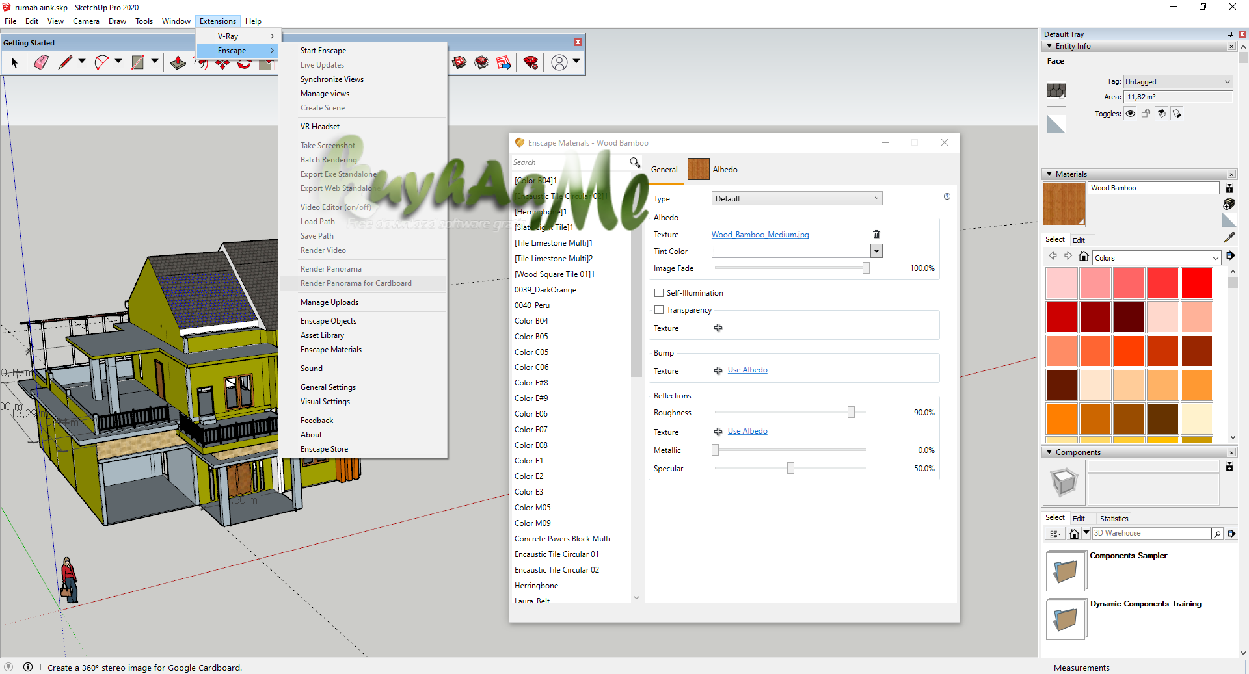The image size is (1249, 674).
Task: Open the material Type dropdown showing Default
Action: tap(797, 199)
